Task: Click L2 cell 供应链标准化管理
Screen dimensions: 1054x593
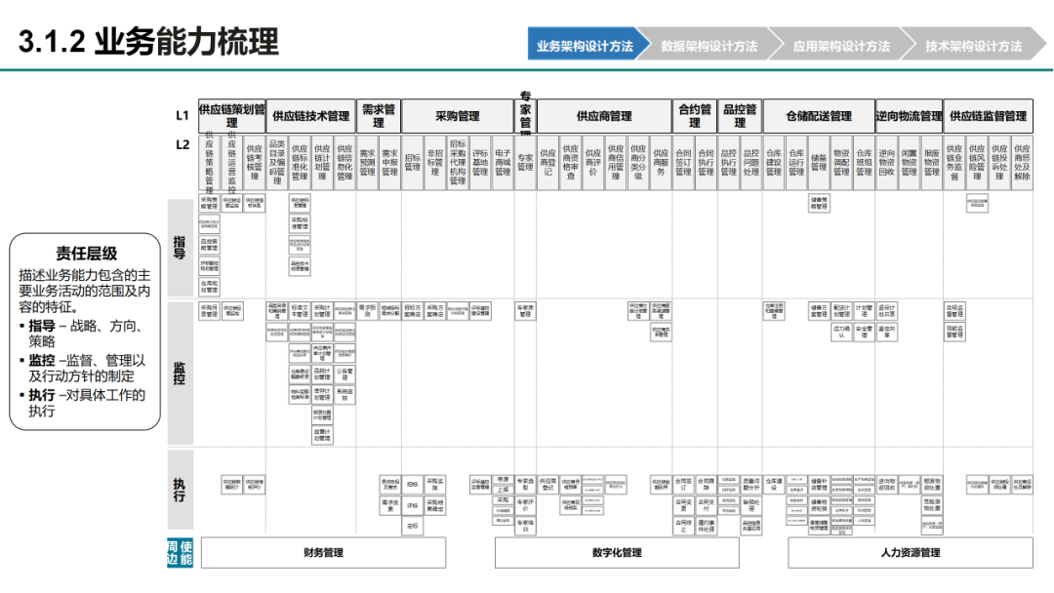Action: [x=300, y=163]
